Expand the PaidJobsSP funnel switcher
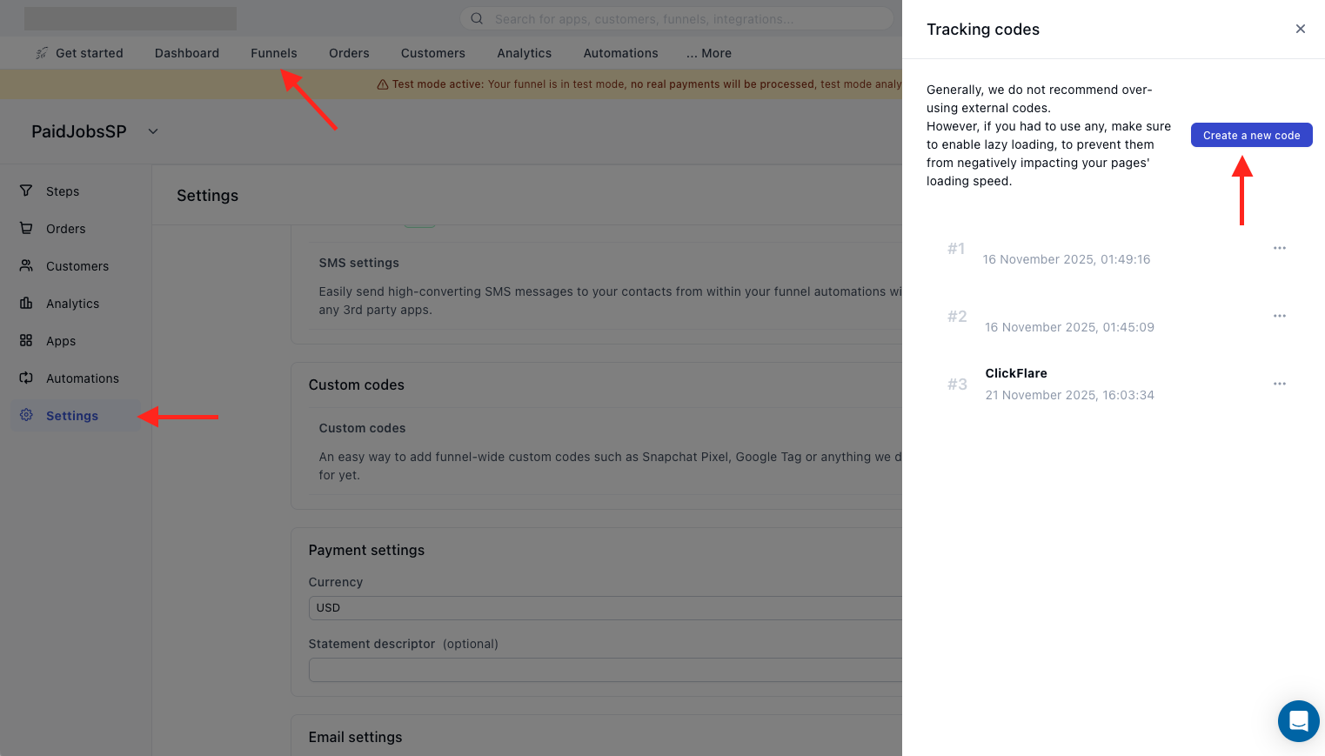The width and height of the screenshot is (1325, 756). [x=153, y=131]
